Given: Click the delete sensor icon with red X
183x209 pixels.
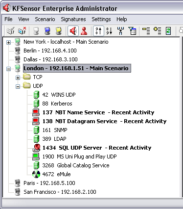Looking at the screenshot, I should [22, 31].
